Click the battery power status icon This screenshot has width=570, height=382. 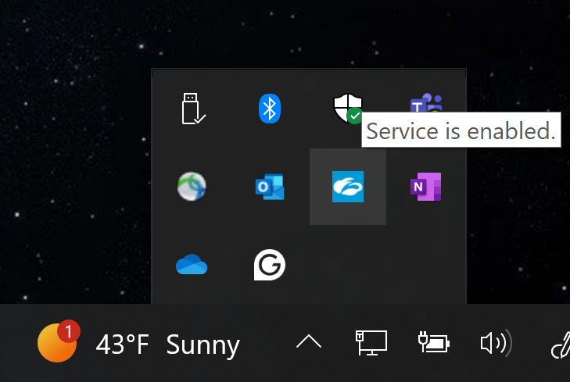click(x=434, y=343)
